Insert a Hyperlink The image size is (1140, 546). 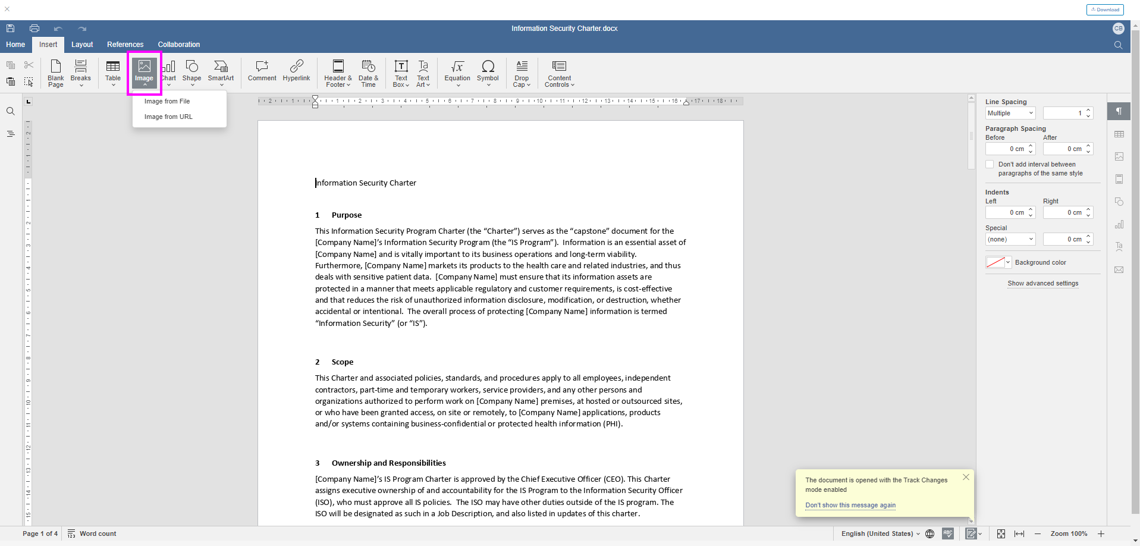point(296,70)
